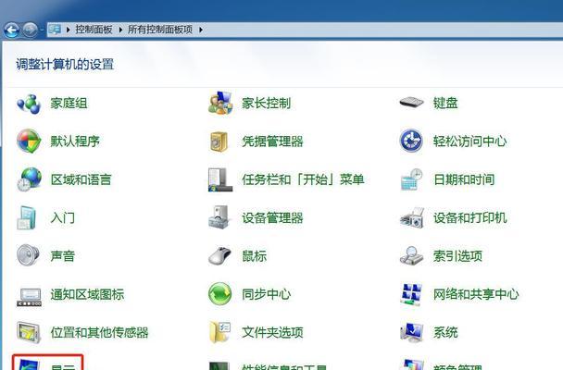
Task: Open the 索引选项 icon
Action: [411, 255]
